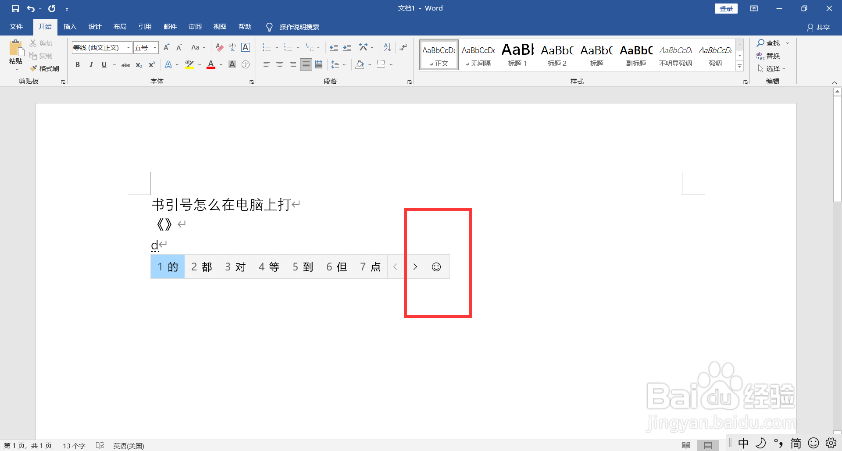Toggle Chinese/English mode in IME bar
The height and width of the screenshot is (451, 842).
[x=743, y=443]
